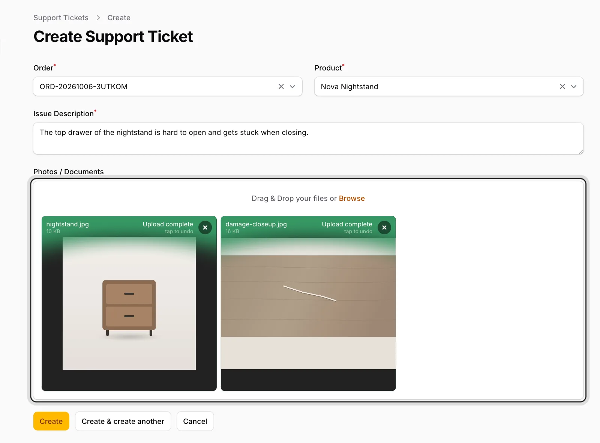Click the nightstand photo thumbnail
Screen dimensions: 600x443
(x=129, y=304)
